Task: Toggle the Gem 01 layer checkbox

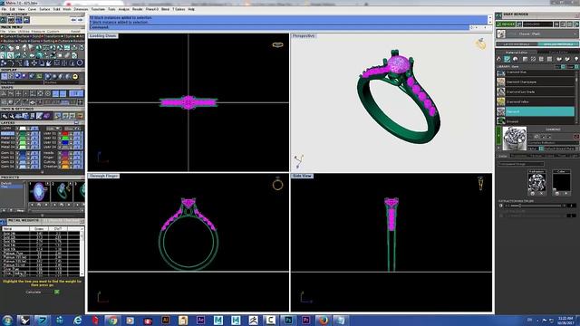Action: coord(17,153)
